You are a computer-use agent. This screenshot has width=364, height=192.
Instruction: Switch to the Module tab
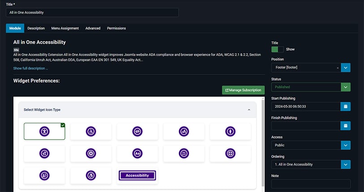pyautogui.click(x=15, y=28)
